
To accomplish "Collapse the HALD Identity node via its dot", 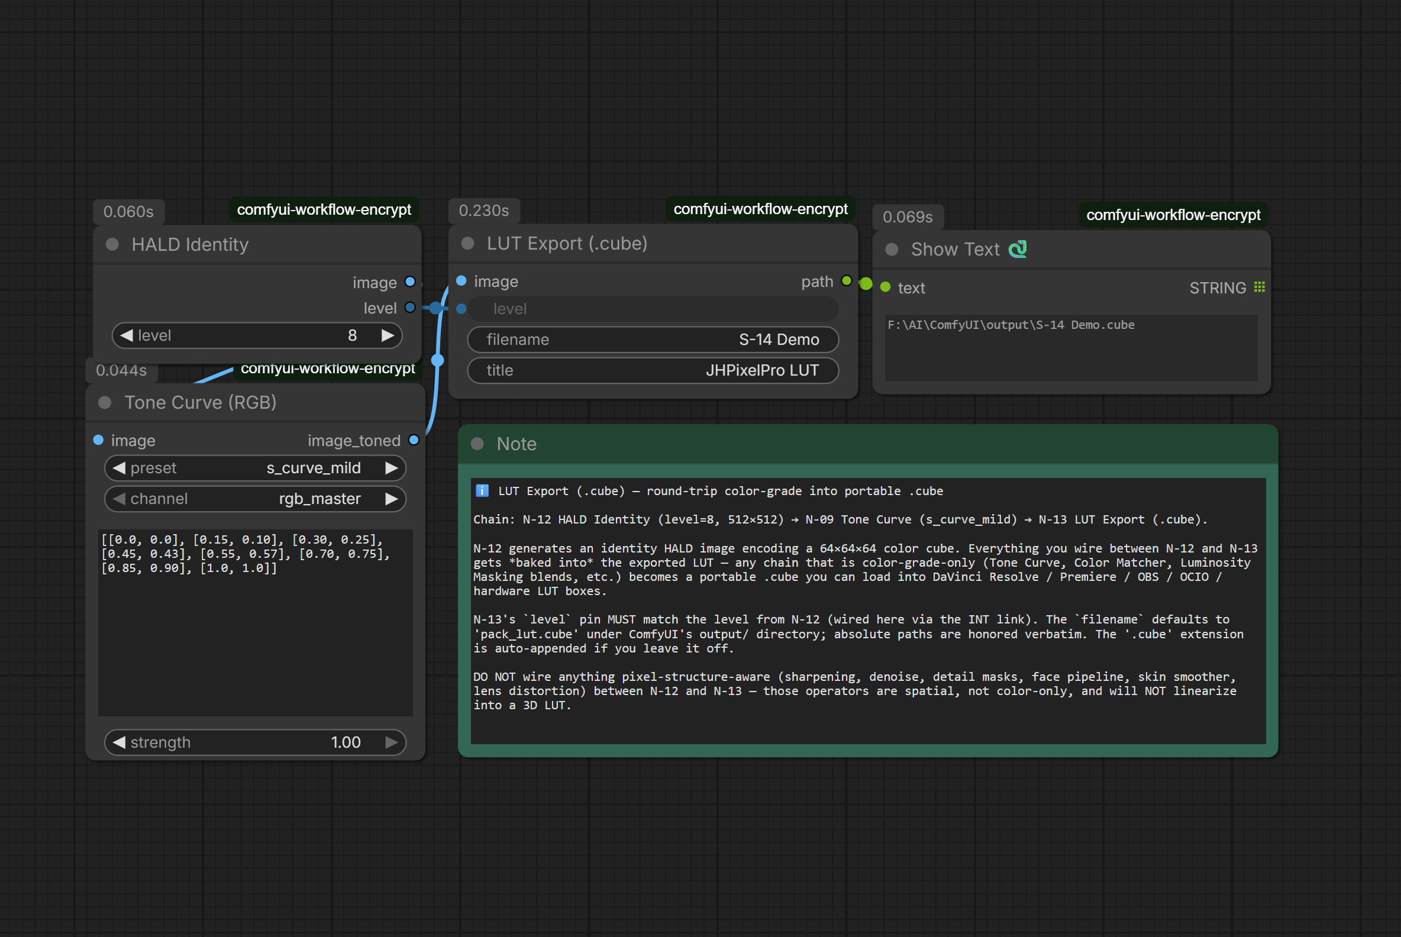I will 112,244.
